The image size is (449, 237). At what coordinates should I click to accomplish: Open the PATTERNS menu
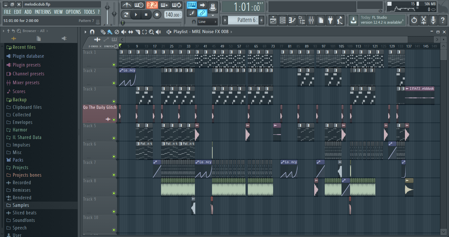43,12
